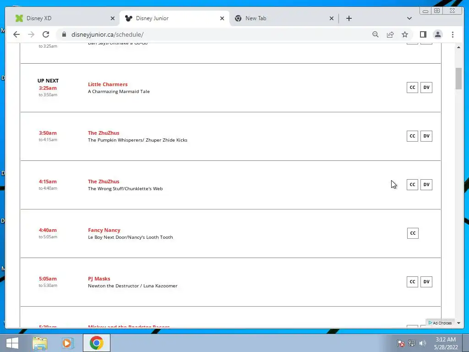Click the network tray icon
The image size is (469, 352).
pyautogui.click(x=412, y=343)
